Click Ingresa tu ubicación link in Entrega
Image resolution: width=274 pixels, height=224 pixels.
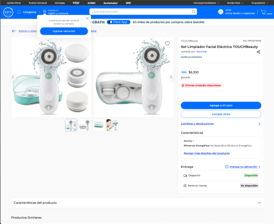243,167
